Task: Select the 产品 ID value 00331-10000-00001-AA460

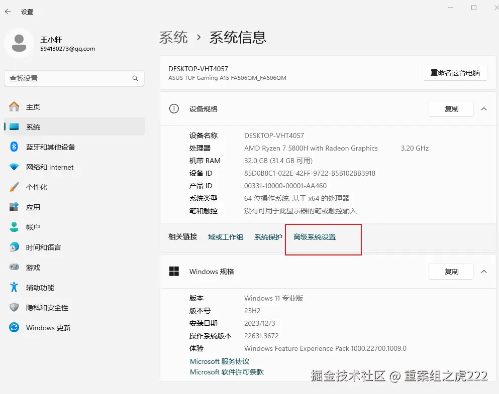Action: click(x=285, y=186)
